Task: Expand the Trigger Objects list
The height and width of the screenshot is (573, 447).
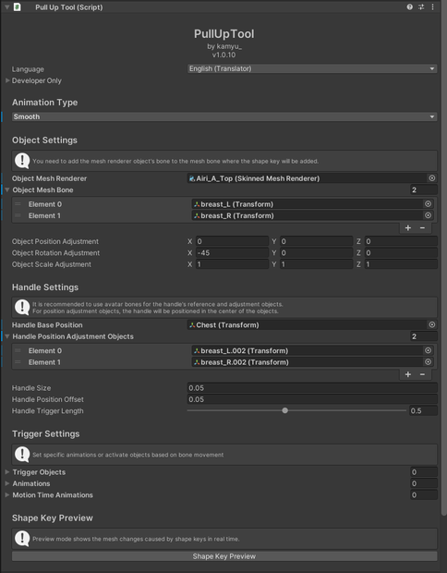Action: point(7,471)
